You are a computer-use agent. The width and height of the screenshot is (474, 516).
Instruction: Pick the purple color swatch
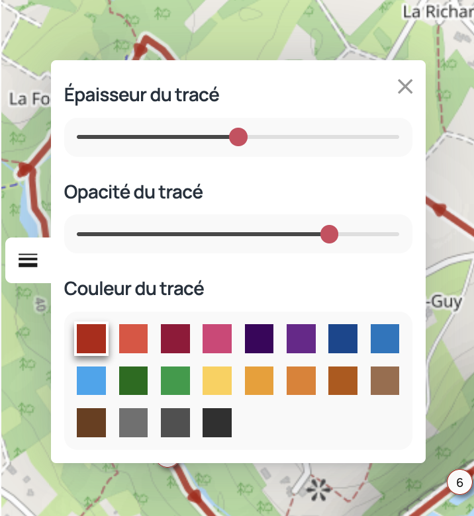[x=301, y=339]
